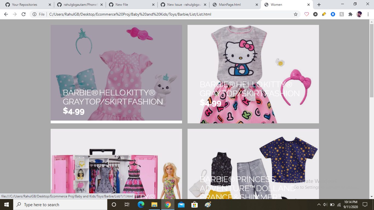The height and width of the screenshot is (210, 374).
Task: Open the Windows Start menu
Action: pyautogui.click(x=7, y=205)
